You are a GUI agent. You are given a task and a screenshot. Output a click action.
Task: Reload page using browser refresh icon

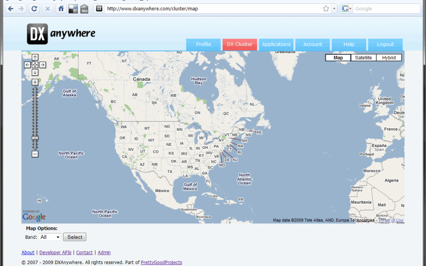(35, 9)
